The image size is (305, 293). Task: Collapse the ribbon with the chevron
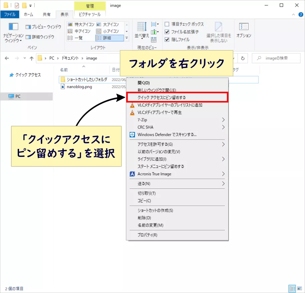[x=294, y=15]
